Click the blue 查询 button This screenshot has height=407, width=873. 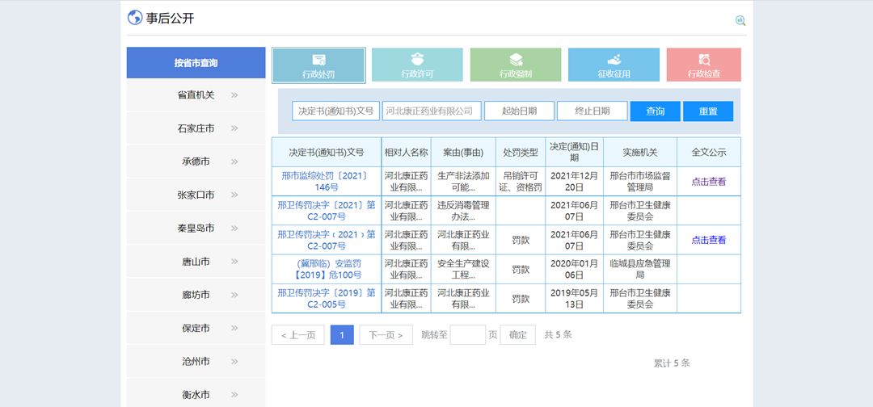(655, 111)
